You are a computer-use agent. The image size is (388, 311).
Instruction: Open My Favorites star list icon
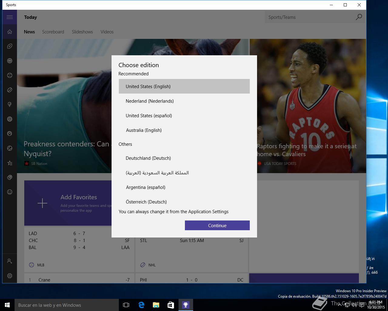click(x=10, y=163)
